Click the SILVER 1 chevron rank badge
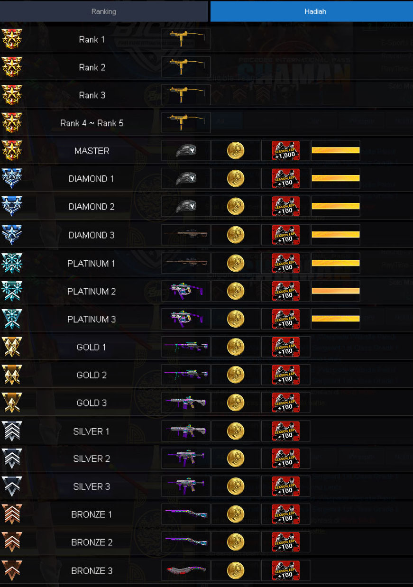The image size is (413, 587). tap(11, 431)
